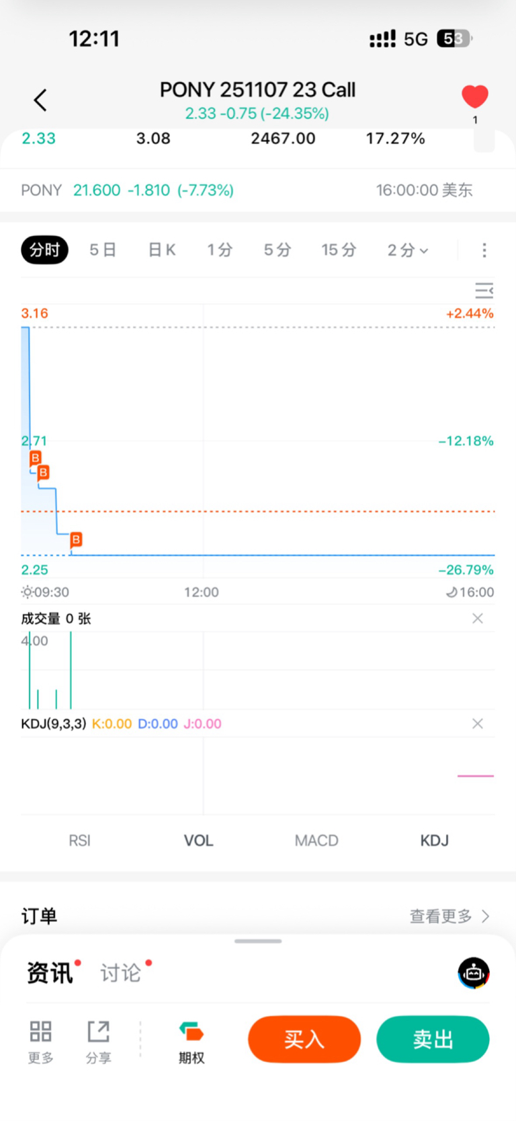Close the KDJ indicator panel
516x1121 pixels.
(477, 724)
